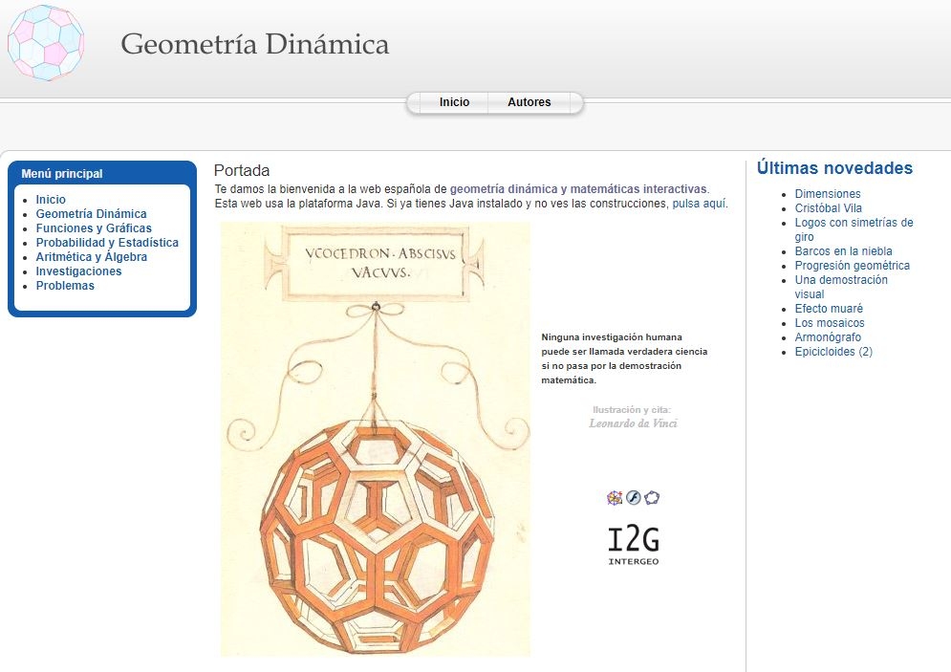Open the Armonógrafo news item

click(828, 337)
